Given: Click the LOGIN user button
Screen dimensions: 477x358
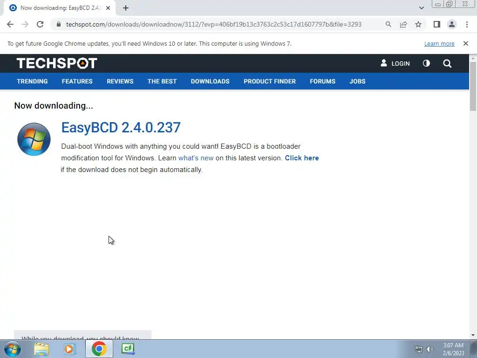Looking at the screenshot, I should [395, 63].
